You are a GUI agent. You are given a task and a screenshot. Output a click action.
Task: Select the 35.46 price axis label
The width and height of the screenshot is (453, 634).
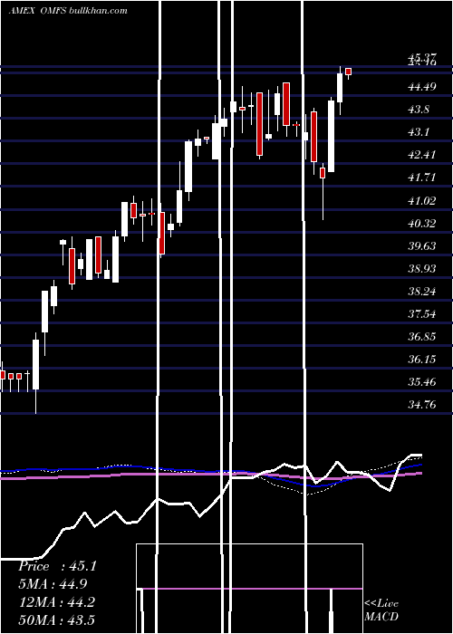pos(422,381)
